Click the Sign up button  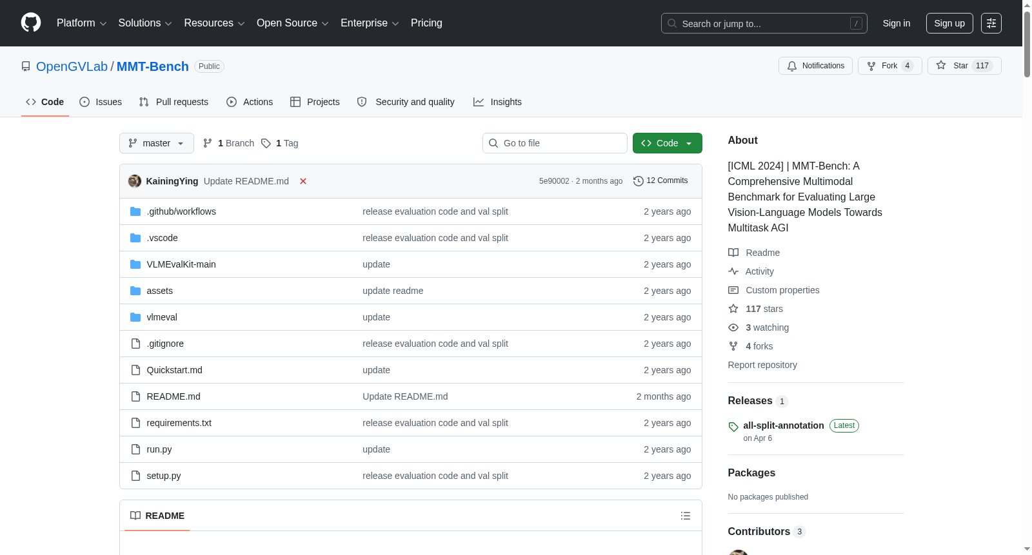coord(949,23)
